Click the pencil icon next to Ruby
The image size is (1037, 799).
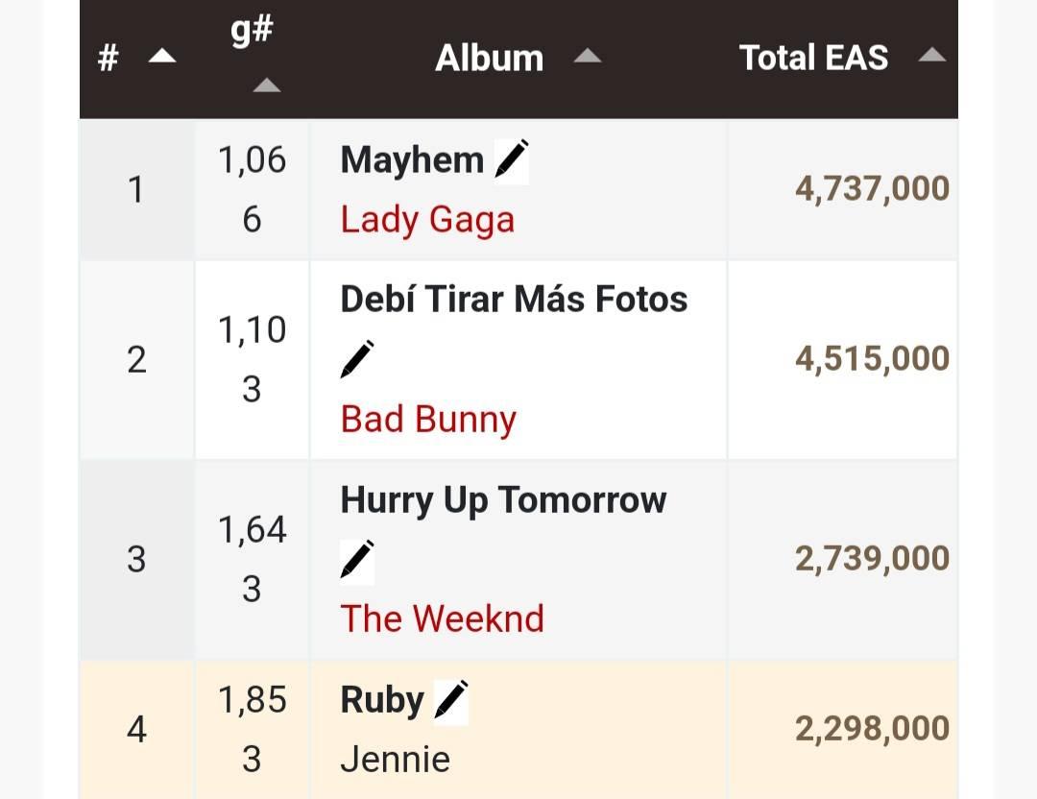451,700
